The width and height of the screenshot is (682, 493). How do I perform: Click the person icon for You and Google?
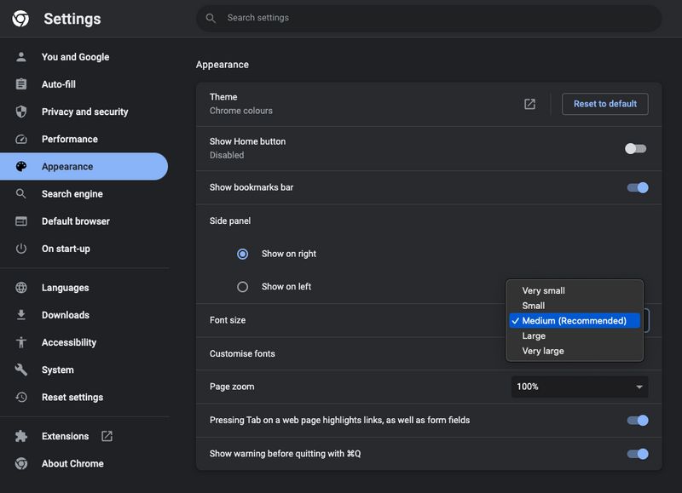pyautogui.click(x=20, y=57)
